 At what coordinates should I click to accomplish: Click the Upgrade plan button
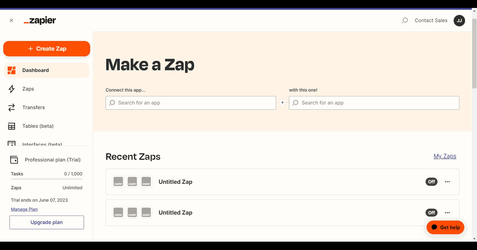(x=47, y=222)
